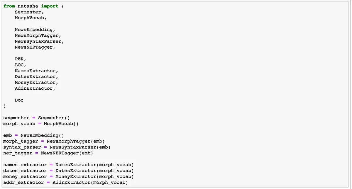Click the 'ner_tagger' variable name

18,153
